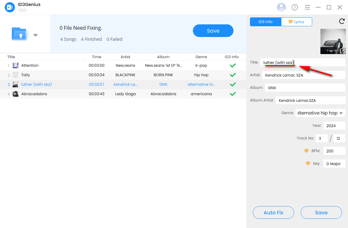Click the 0 Failed status text
The width and height of the screenshot is (348, 228).
[114, 39]
